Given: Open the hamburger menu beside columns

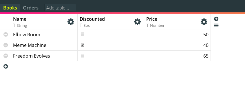Looking at the screenshot, I should coord(216,26).
